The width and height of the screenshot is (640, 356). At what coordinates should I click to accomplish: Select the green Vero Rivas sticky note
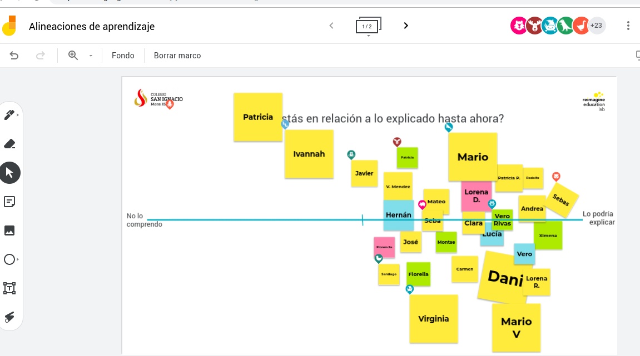[x=502, y=220]
